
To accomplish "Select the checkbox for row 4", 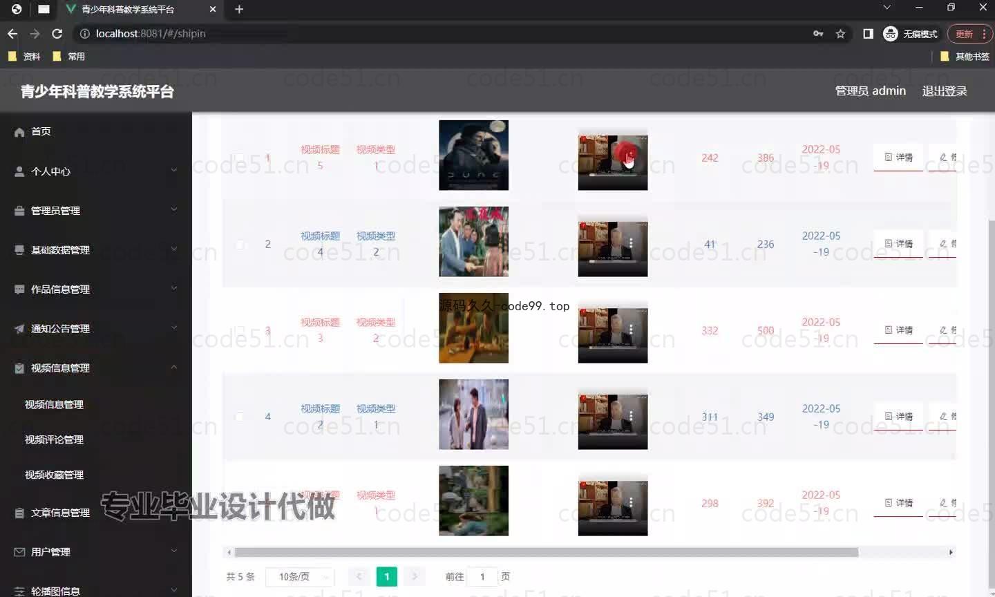I will 239,417.
